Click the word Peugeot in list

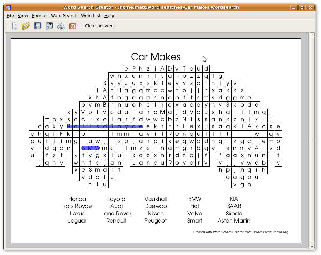[156, 221]
